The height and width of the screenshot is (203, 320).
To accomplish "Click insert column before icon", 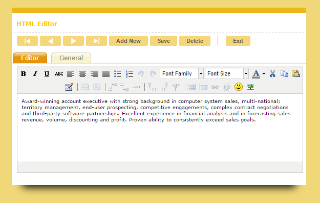I will (152, 87).
